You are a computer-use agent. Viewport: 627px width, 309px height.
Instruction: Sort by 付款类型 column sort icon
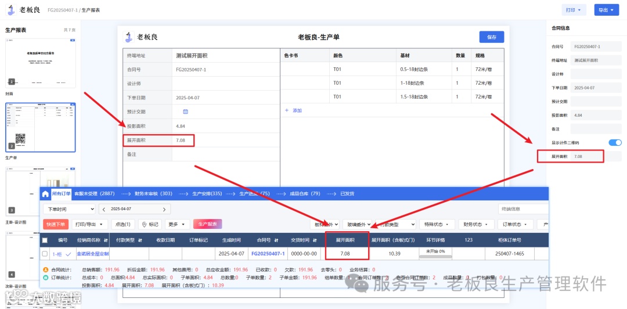point(140,240)
